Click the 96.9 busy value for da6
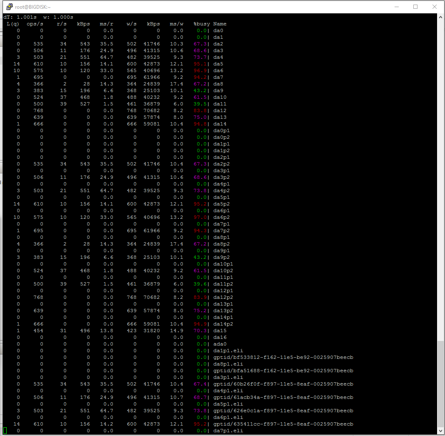The height and width of the screenshot is (436, 445). coord(200,71)
